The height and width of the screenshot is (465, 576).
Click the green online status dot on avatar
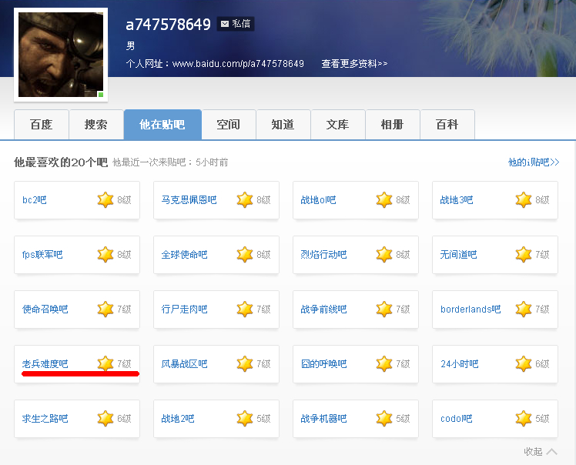pyautogui.click(x=101, y=95)
